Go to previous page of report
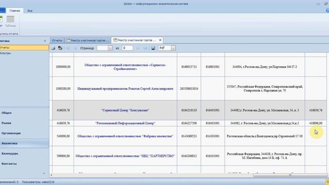The width and height of the screenshot is (329, 185). (x=76, y=48)
